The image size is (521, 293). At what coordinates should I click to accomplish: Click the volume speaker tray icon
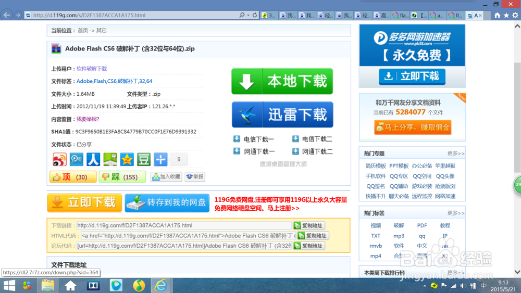pyautogui.click(x=464, y=286)
